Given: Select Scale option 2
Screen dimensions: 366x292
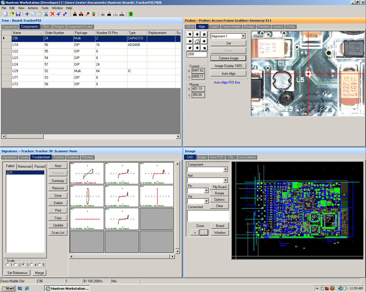Looking at the screenshot, I should (15, 265).
